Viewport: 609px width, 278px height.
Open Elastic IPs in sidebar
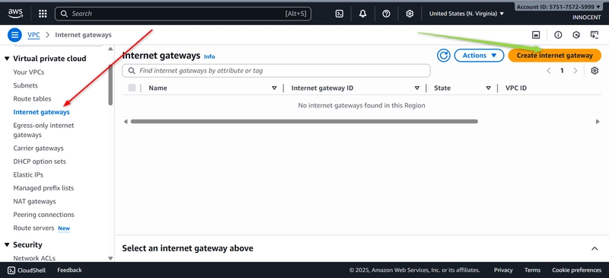pyautogui.click(x=28, y=175)
